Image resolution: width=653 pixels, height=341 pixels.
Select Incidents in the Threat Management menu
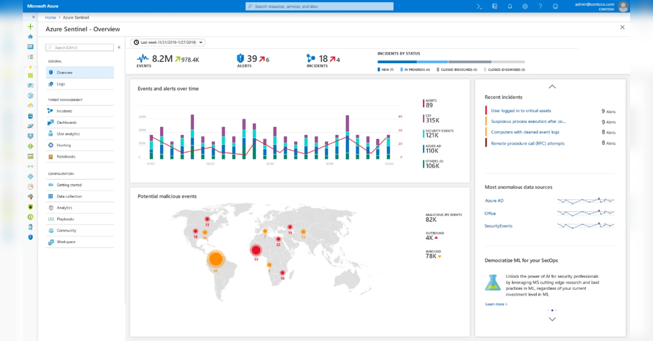point(64,111)
